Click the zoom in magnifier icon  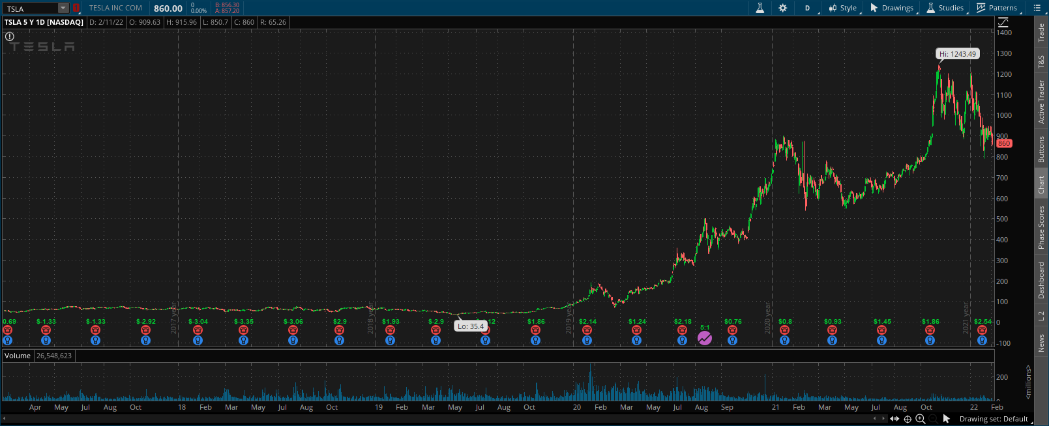coord(921,419)
